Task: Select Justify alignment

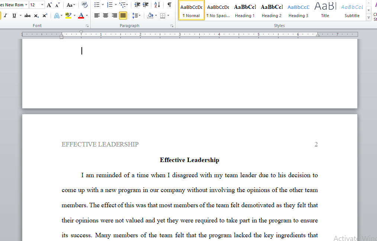Action: [x=123, y=16]
